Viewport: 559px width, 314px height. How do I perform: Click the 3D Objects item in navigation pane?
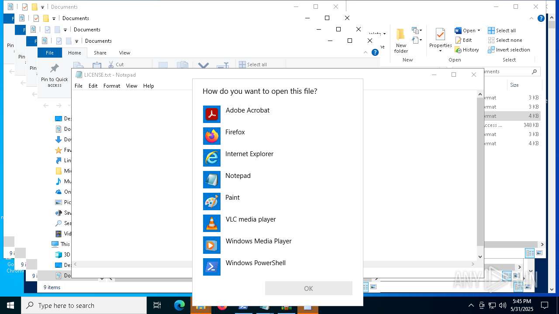63,255
